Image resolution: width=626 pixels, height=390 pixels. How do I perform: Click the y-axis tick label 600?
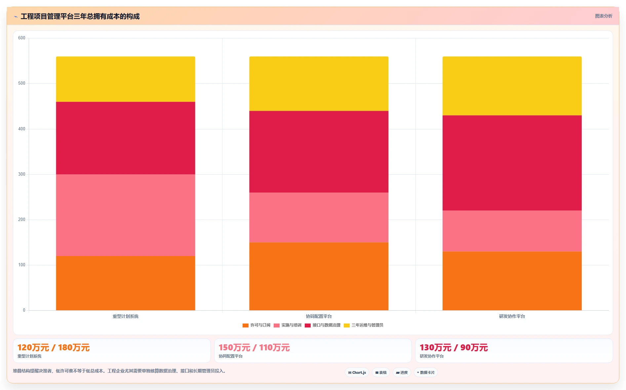tap(22, 38)
